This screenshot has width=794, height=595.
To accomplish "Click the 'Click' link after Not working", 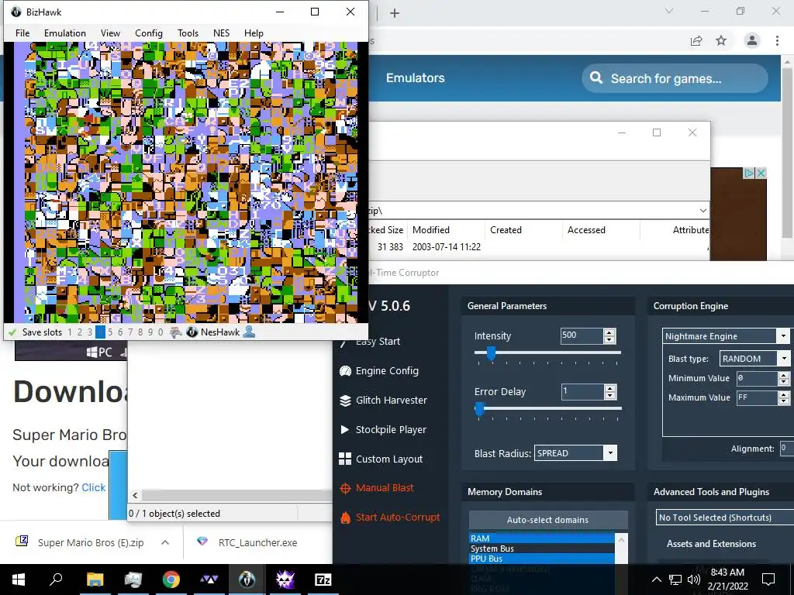I will [x=94, y=487].
